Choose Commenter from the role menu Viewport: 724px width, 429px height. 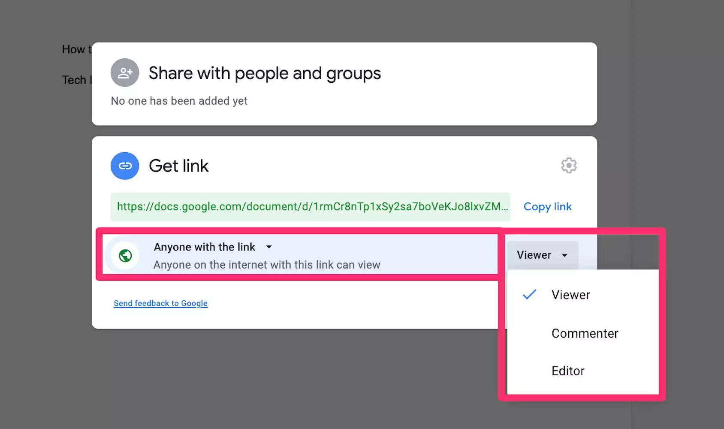[585, 333]
